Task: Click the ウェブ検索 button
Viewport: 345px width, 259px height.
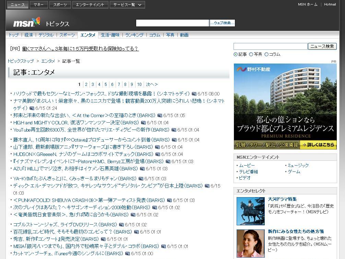Action: (x=222, y=23)
